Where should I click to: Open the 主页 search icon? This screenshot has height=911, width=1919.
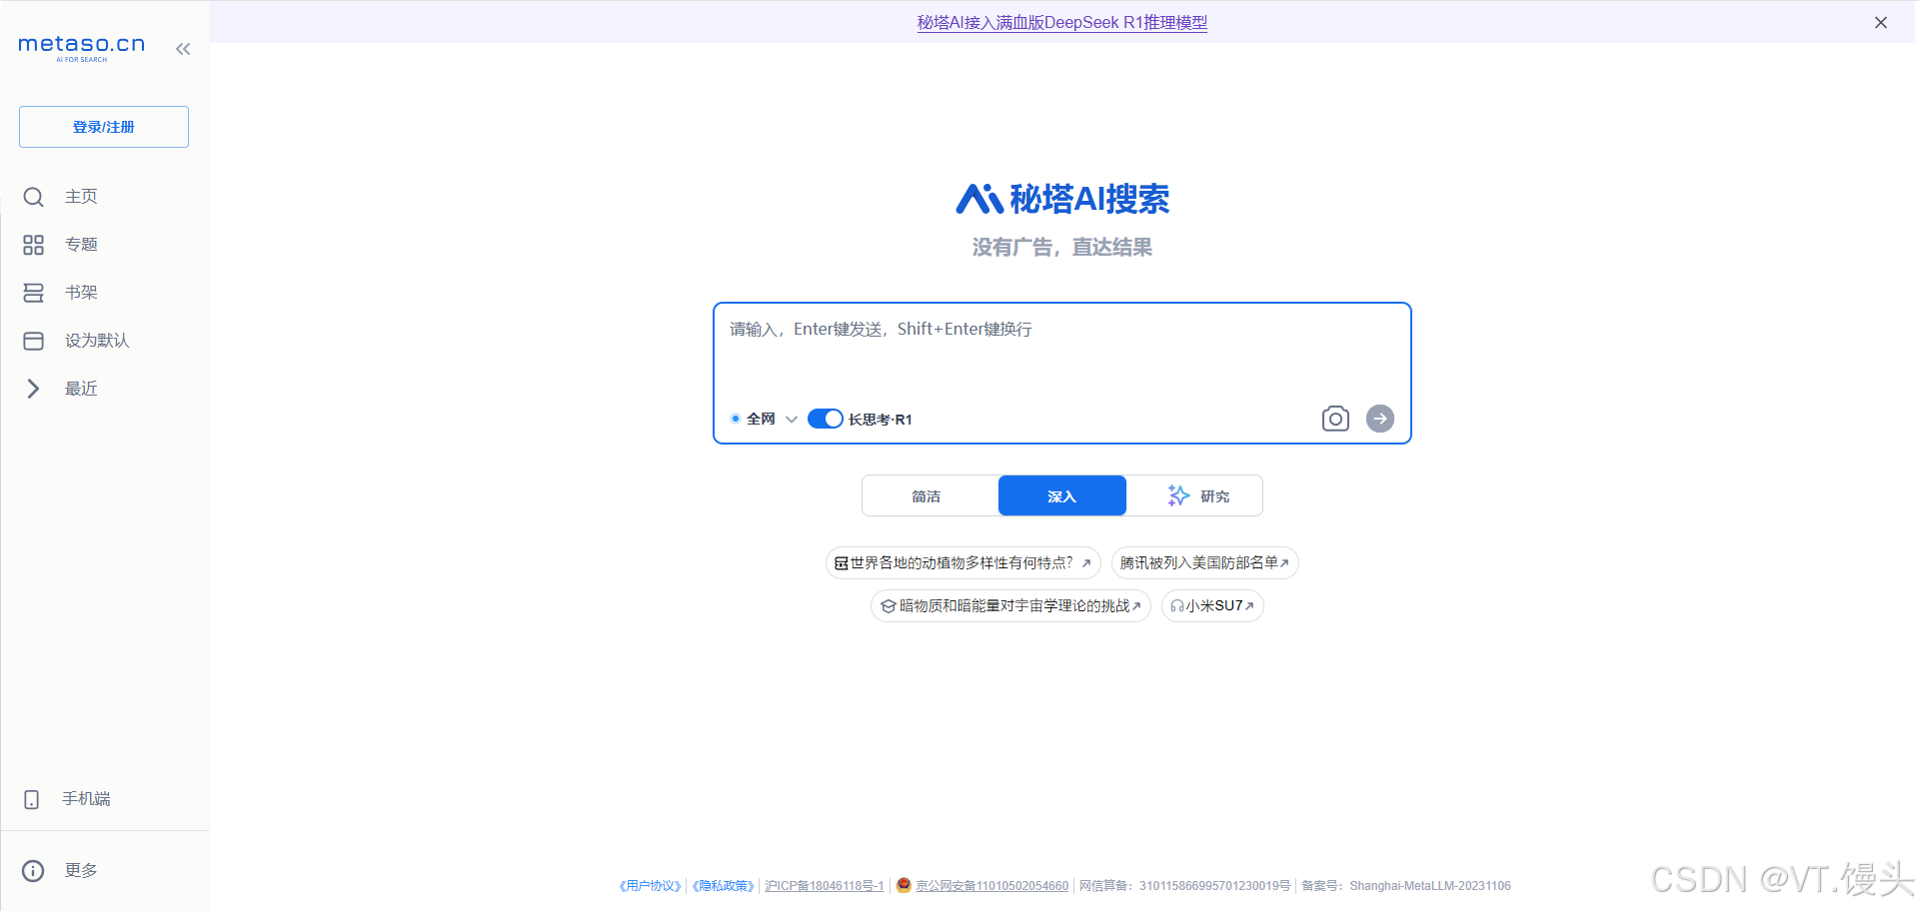(33, 197)
